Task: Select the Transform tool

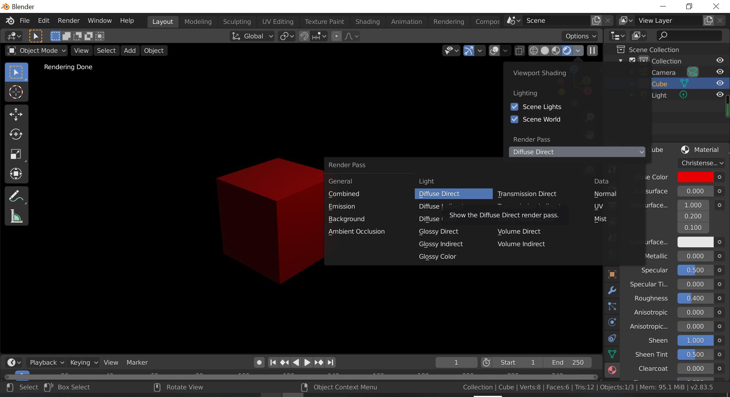Action: [x=16, y=174]
